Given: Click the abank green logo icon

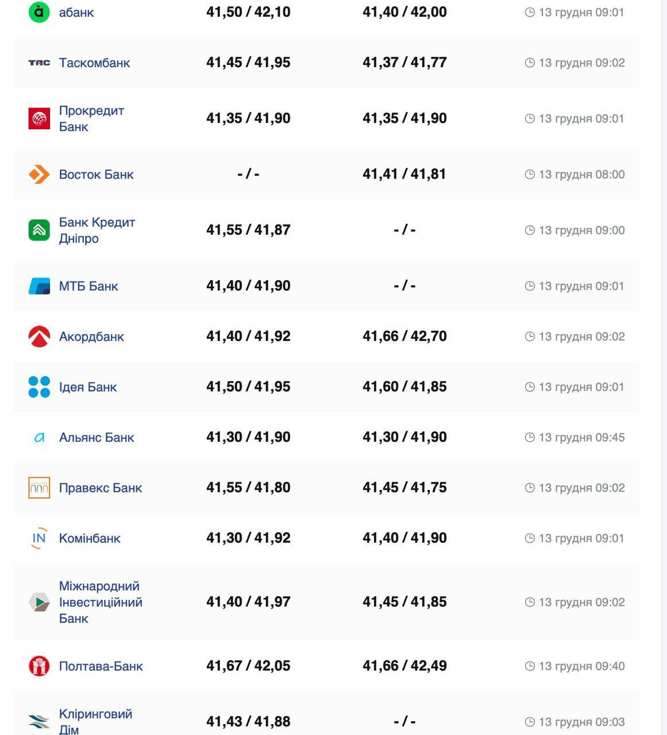Looking at the screenshot, I should pos(39,12).
